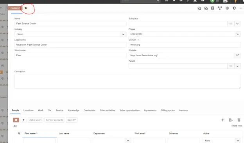
Task: Toggle the Active users filter
Action: pyautogui.click(x=35, y=120)
